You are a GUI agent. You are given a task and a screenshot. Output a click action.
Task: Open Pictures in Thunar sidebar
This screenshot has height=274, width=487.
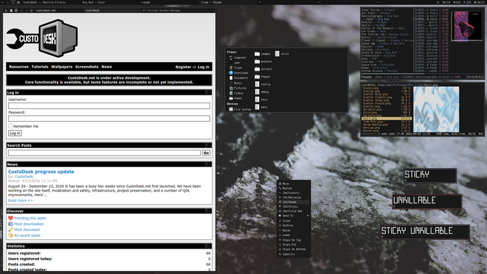click(237, 88)
